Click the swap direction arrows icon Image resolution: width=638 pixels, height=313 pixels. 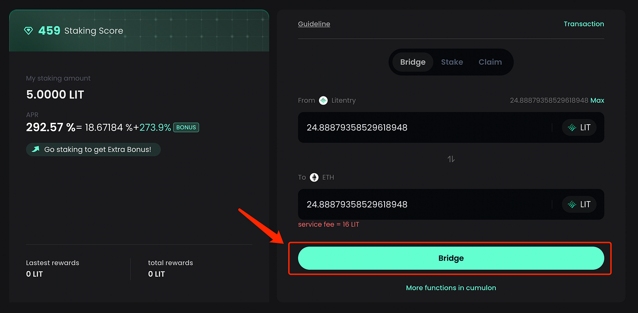click(x=451, y=159)
